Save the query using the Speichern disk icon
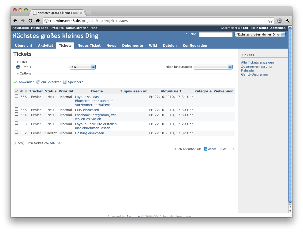This screenshot has height=232, width=303. point(65,82)
